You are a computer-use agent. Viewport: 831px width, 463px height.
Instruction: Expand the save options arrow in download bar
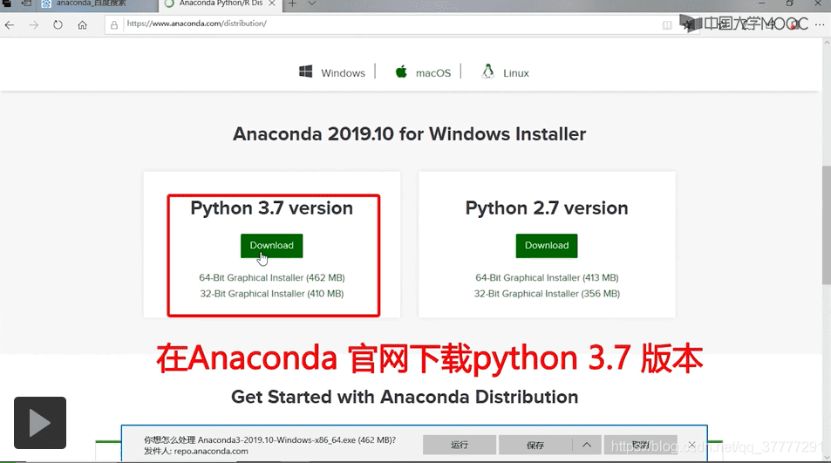(587, 445)
